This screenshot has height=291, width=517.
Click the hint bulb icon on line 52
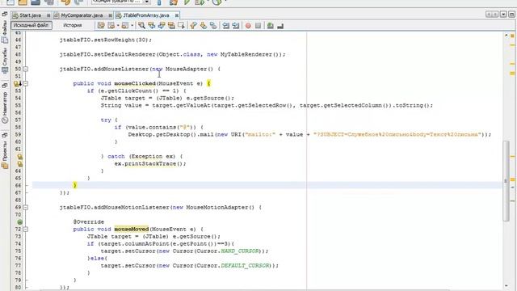pyautogui.click(x=17, y=84)
